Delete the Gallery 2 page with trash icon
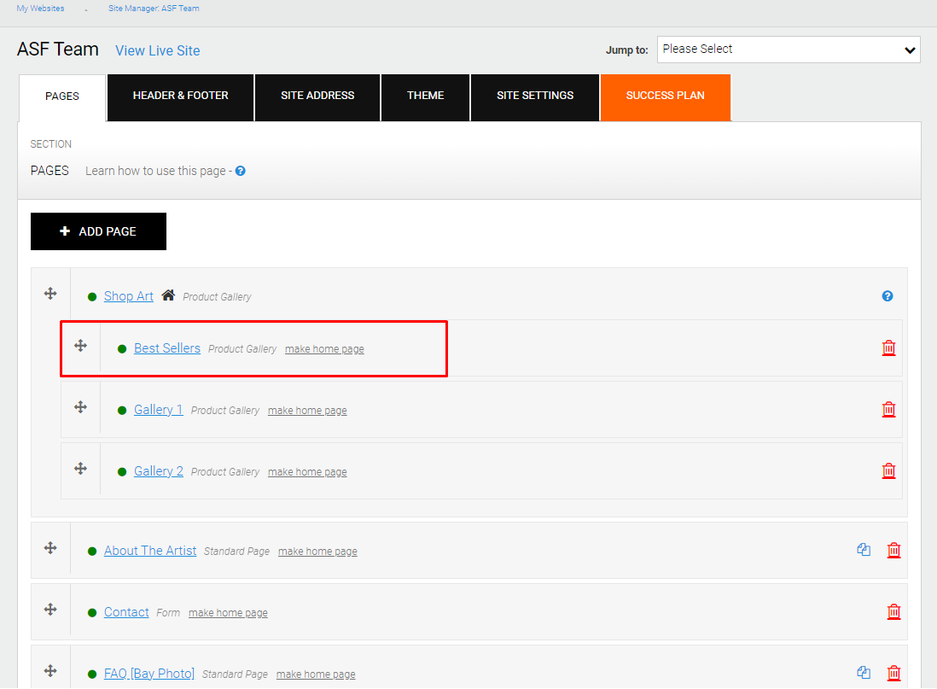Image resolution: width=937 pixels, height=689 pixels. click(888, 470)
